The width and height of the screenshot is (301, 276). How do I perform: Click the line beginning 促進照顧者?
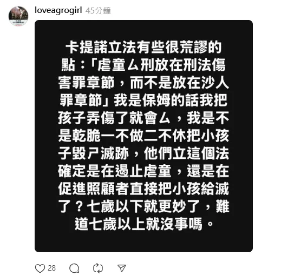tap(143, 189)
